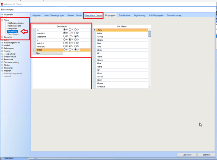Click the Geschlecht column header

(62, 26)
